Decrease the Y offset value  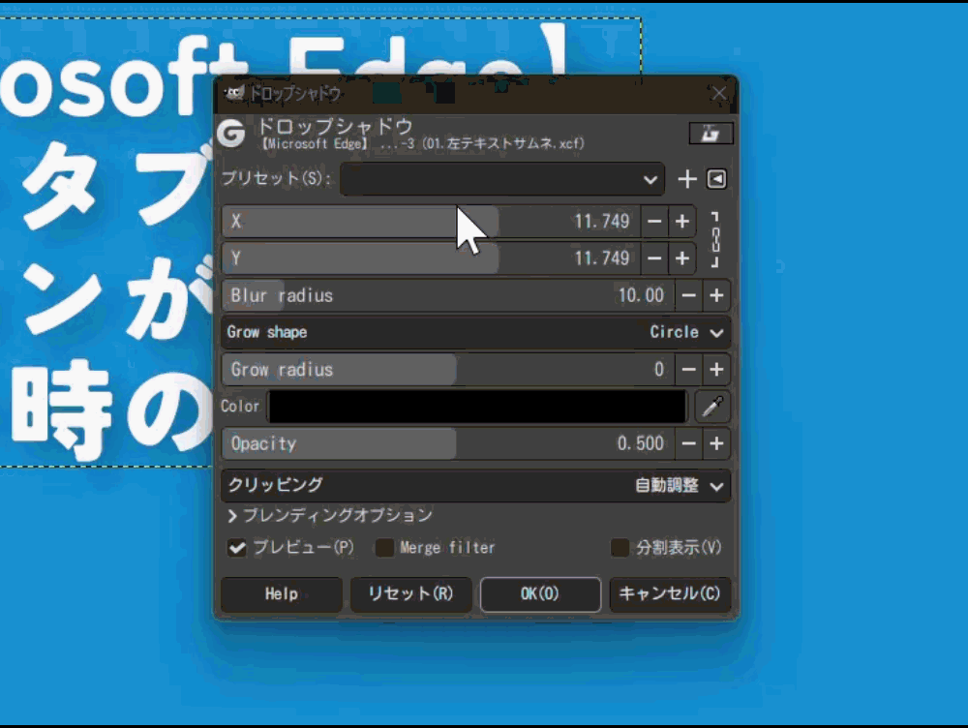(654, 258)
